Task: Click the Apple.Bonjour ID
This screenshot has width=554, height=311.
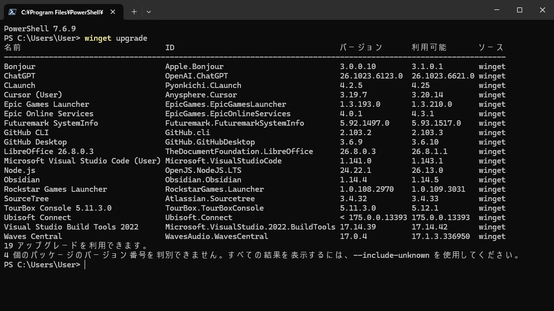Action: pyautogui.click(x=194, y=67)
